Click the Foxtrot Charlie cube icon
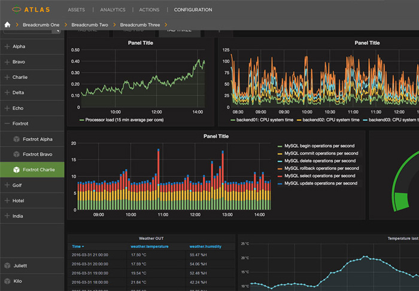Viewport: 419px width, 291px height. pyautogui.click(x=16, y=170)
